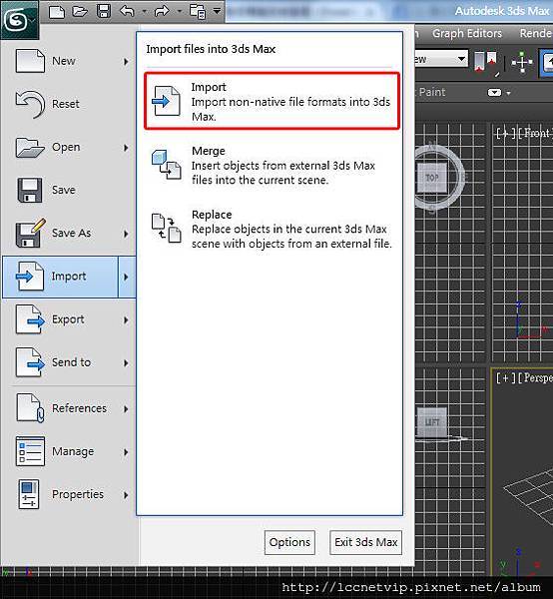Click the Exit 3ds Max button
Viewport: 553px width, 599px height.
(x=366, y=542)
